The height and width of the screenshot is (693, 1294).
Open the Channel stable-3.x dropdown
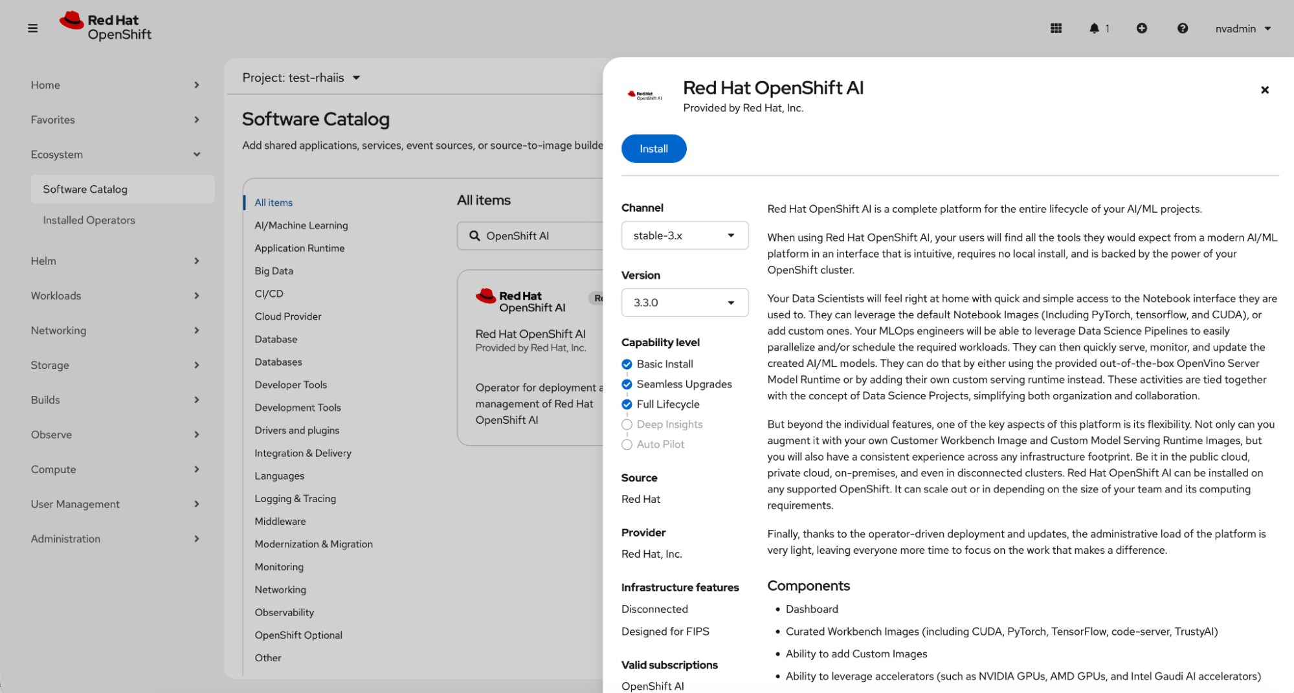tap(684, 236)
